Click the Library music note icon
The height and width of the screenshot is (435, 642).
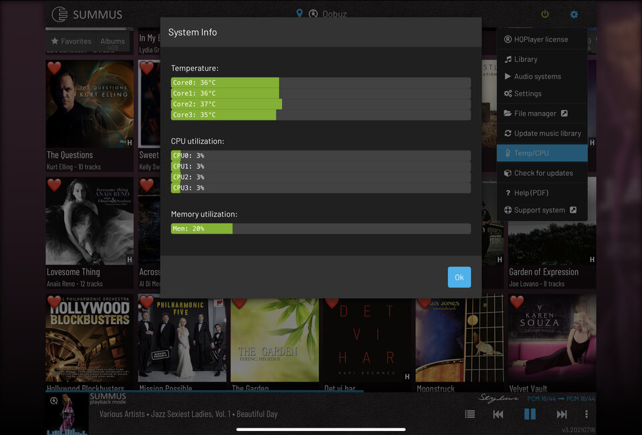coord(508,59)
